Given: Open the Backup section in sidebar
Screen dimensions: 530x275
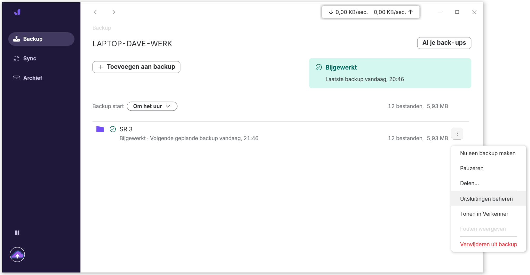Looking at the screenshot, I should 41,39.
